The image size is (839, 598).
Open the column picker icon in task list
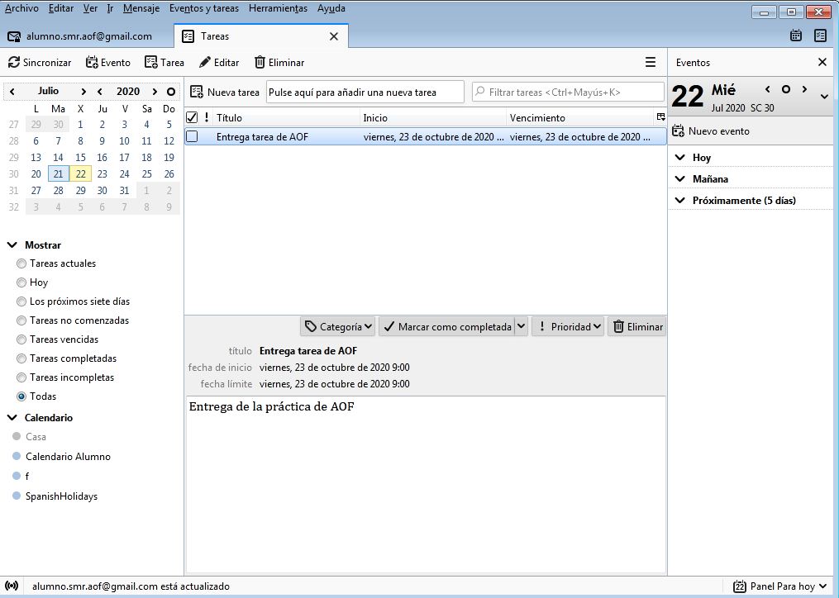[x=660, y=117]
